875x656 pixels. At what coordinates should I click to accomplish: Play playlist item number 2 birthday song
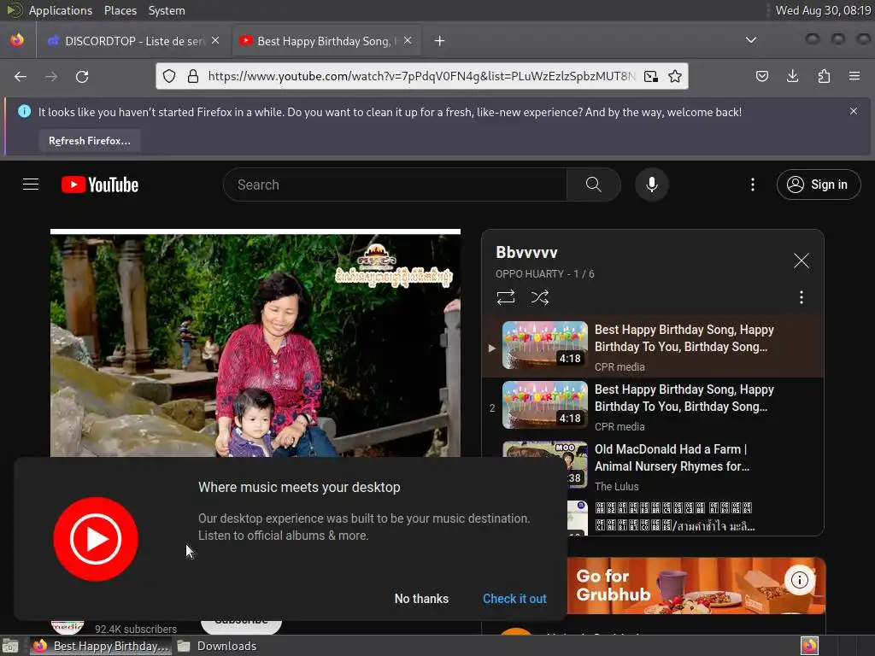(x=653, y=407)
